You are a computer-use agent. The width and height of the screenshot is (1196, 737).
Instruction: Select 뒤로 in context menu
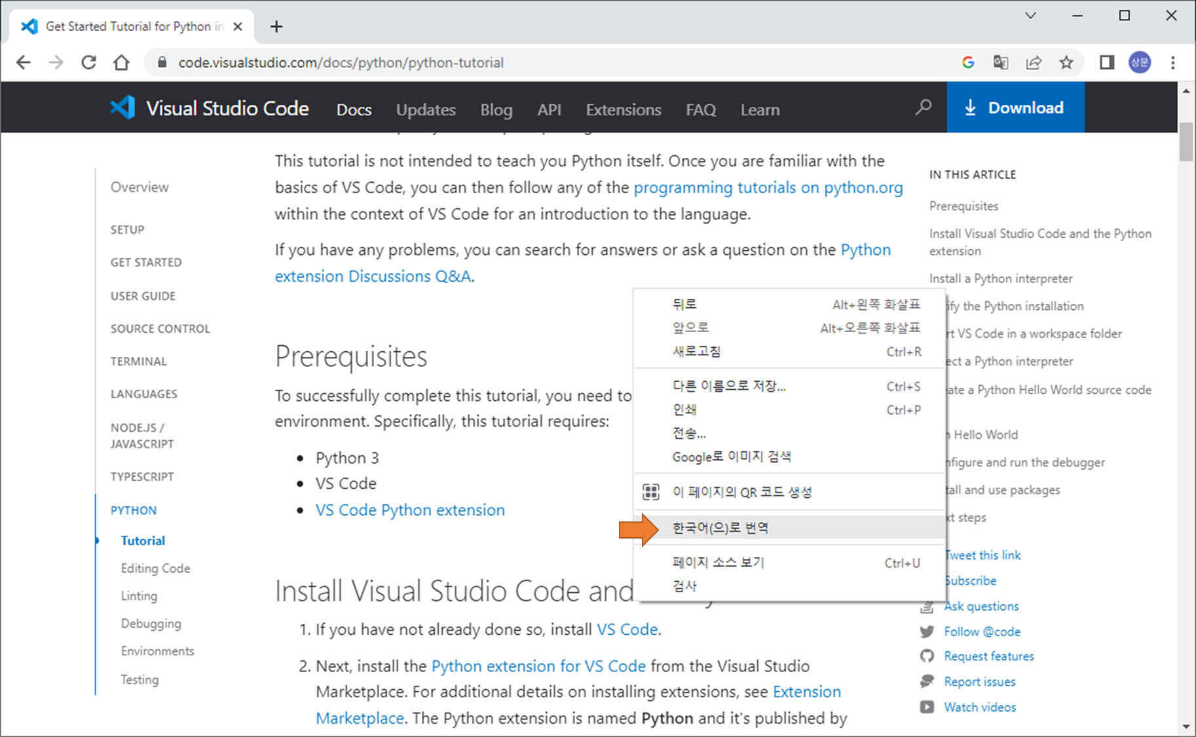[x=791, y=304]
